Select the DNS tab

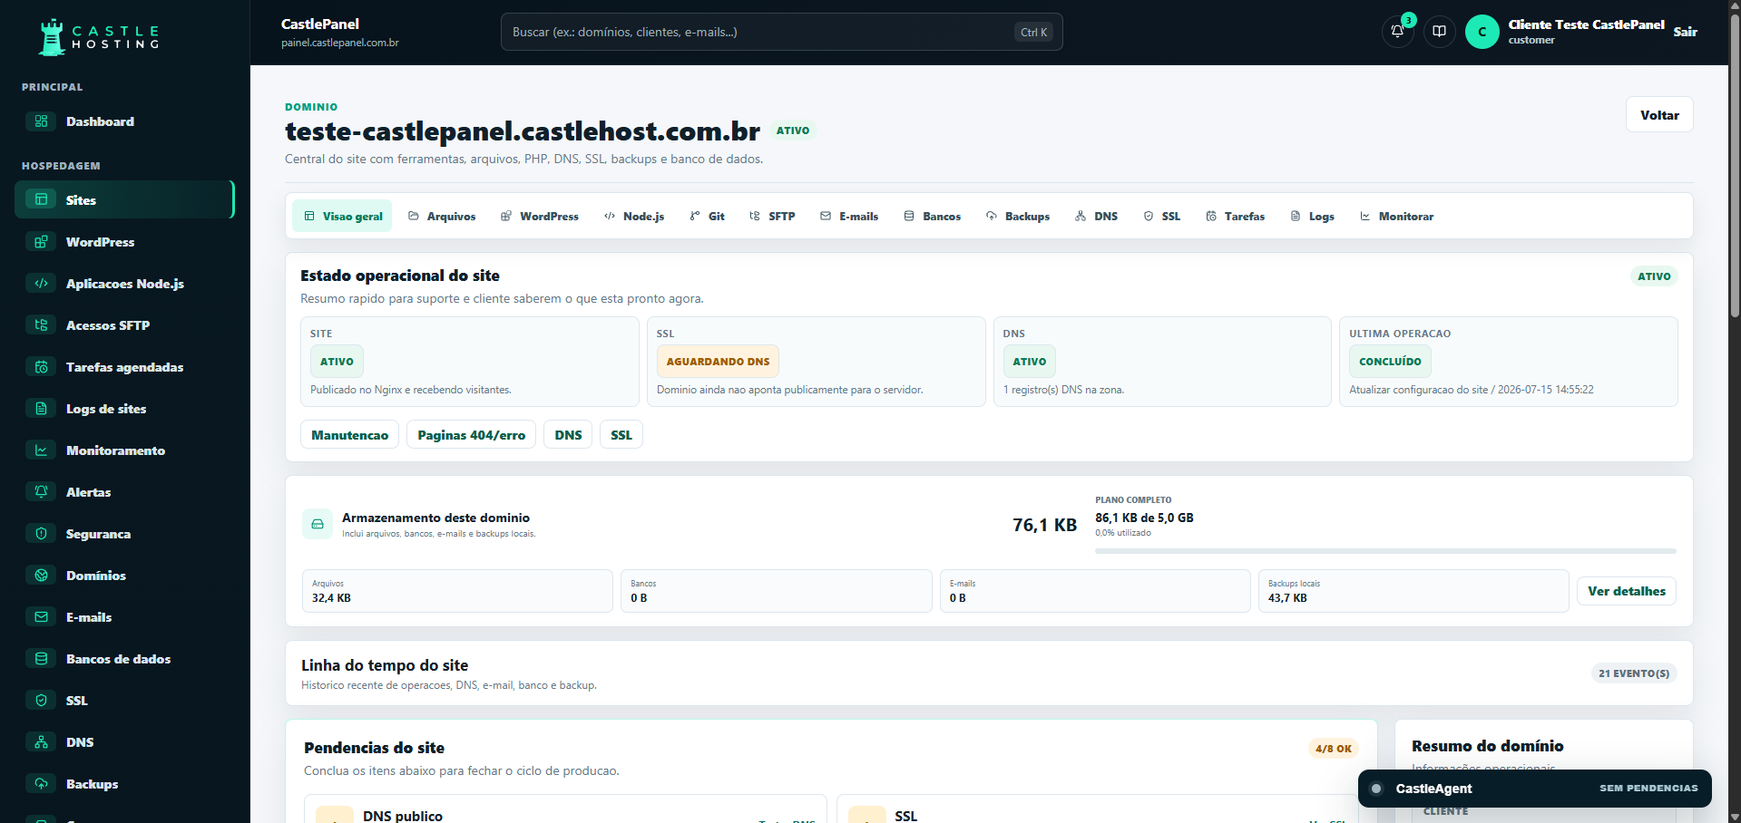(x=1096, y=216)
